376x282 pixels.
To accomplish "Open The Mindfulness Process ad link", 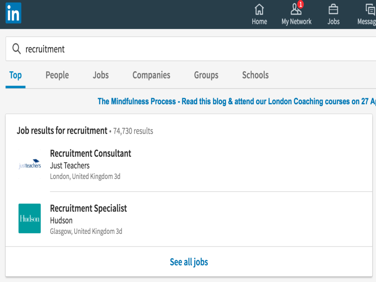I will pyautogui.click(x=237, y=101).
